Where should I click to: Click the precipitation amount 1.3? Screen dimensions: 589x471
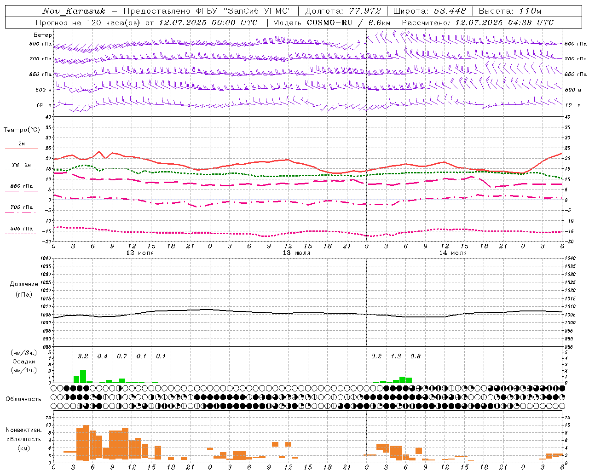[x=396, y=356]
